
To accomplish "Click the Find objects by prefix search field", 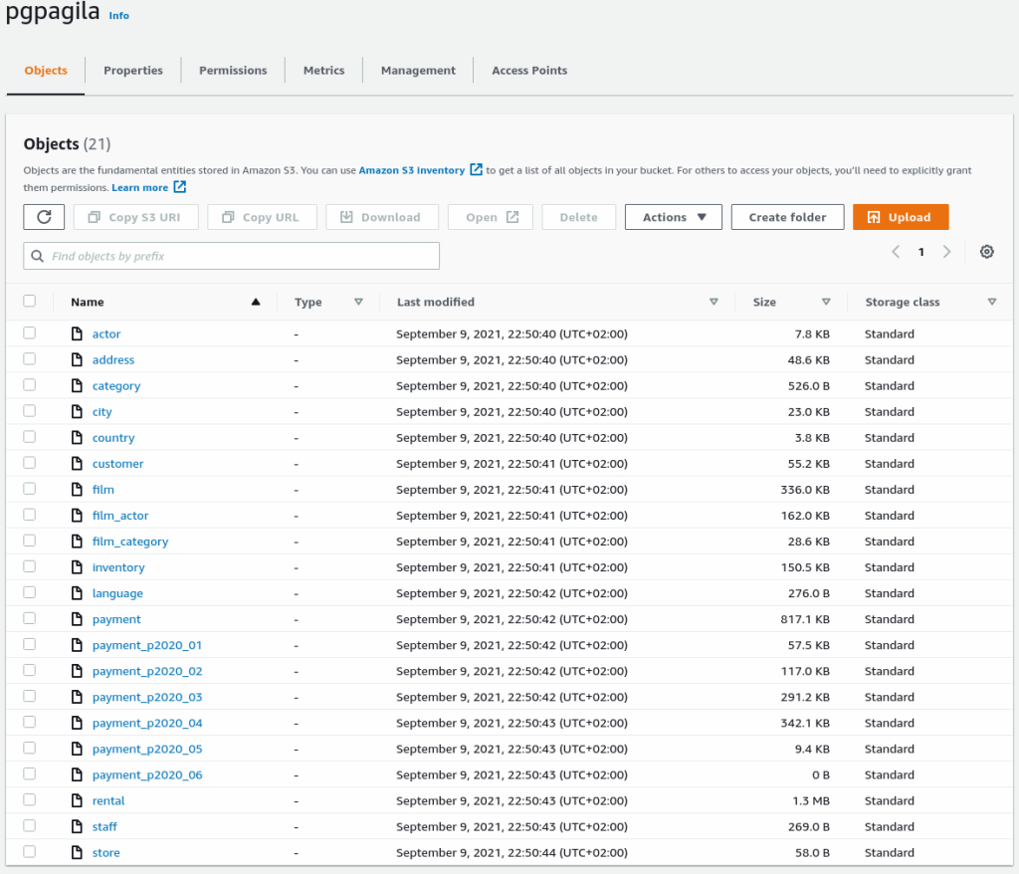I will [x=231, y=255].
